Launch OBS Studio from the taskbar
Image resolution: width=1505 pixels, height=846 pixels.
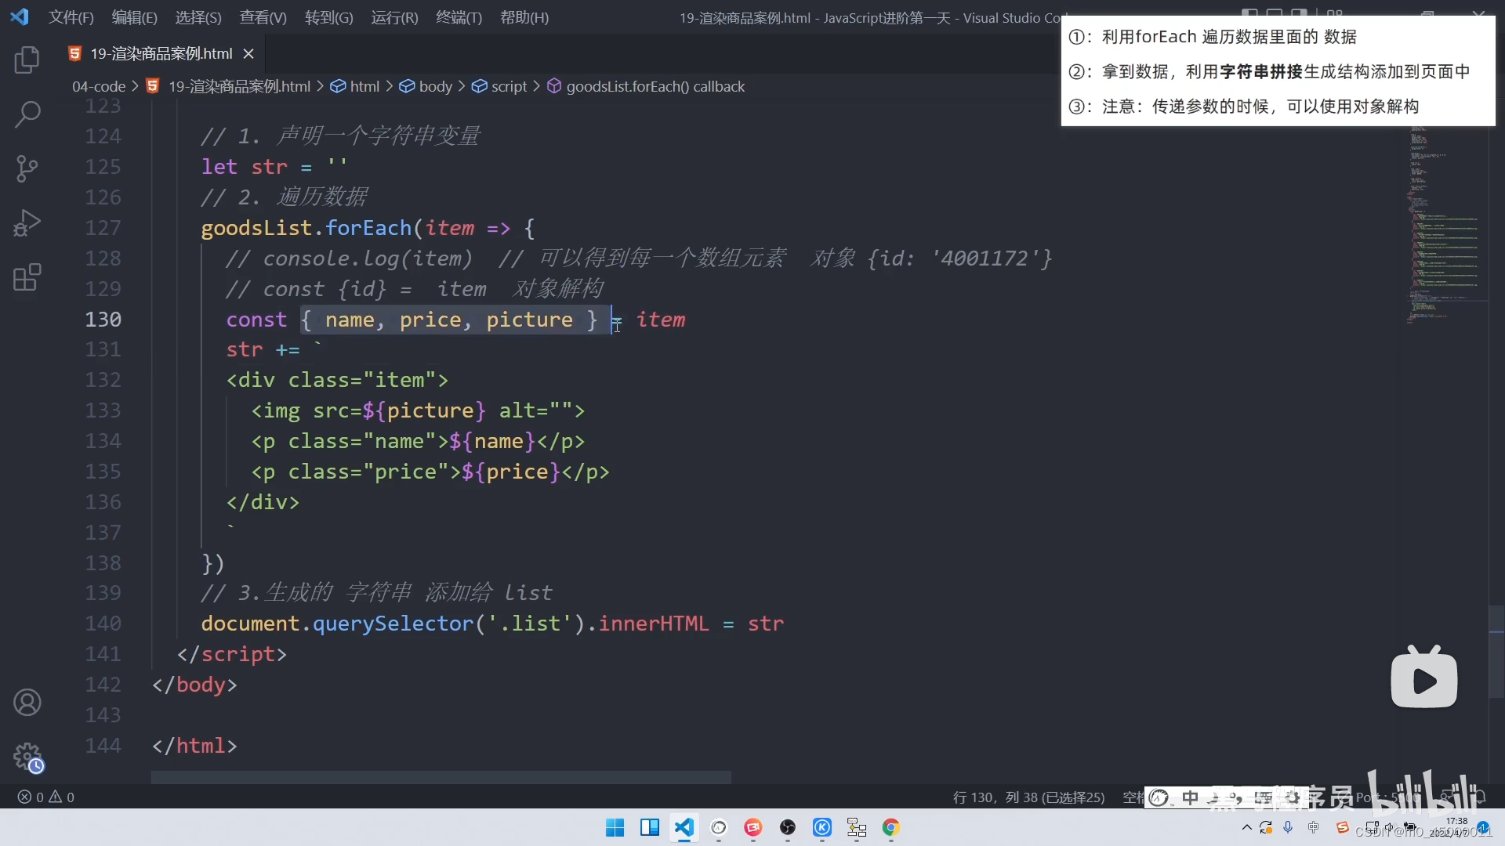787,828
